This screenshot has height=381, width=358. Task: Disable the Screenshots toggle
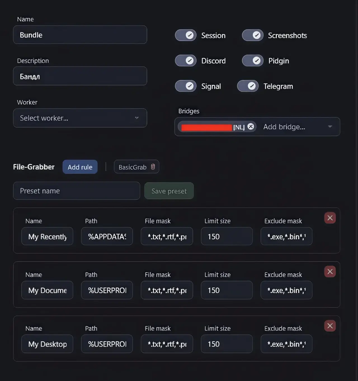253,35
